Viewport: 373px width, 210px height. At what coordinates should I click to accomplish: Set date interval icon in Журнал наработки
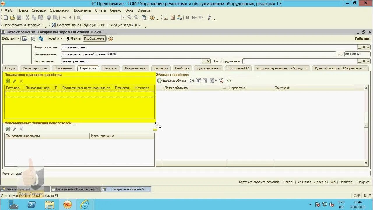pos(192,80)
